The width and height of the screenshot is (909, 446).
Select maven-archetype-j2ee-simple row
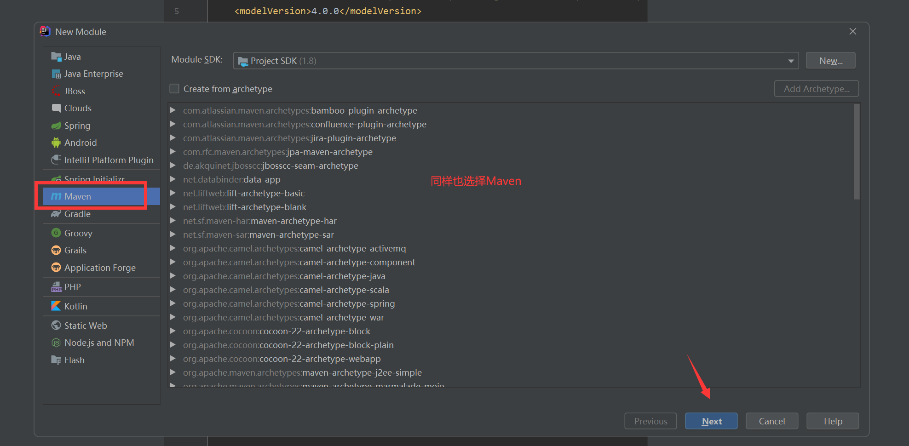click(x=511, y=372)
